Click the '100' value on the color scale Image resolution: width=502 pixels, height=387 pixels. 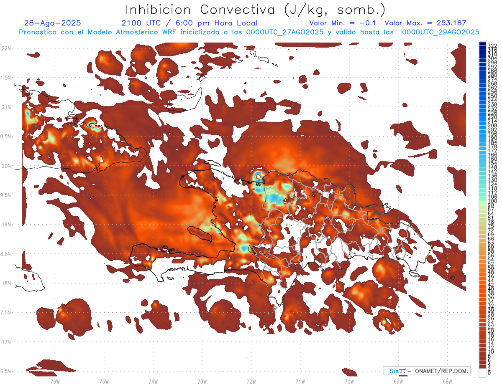tap(492, 202)
